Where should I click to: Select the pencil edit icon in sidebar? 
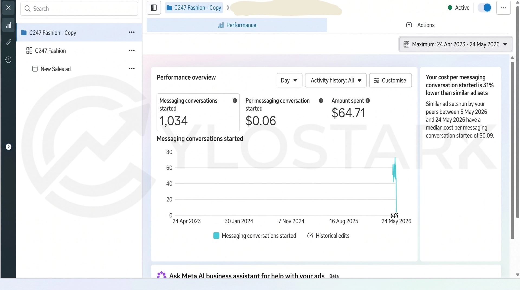click(8, 42)
